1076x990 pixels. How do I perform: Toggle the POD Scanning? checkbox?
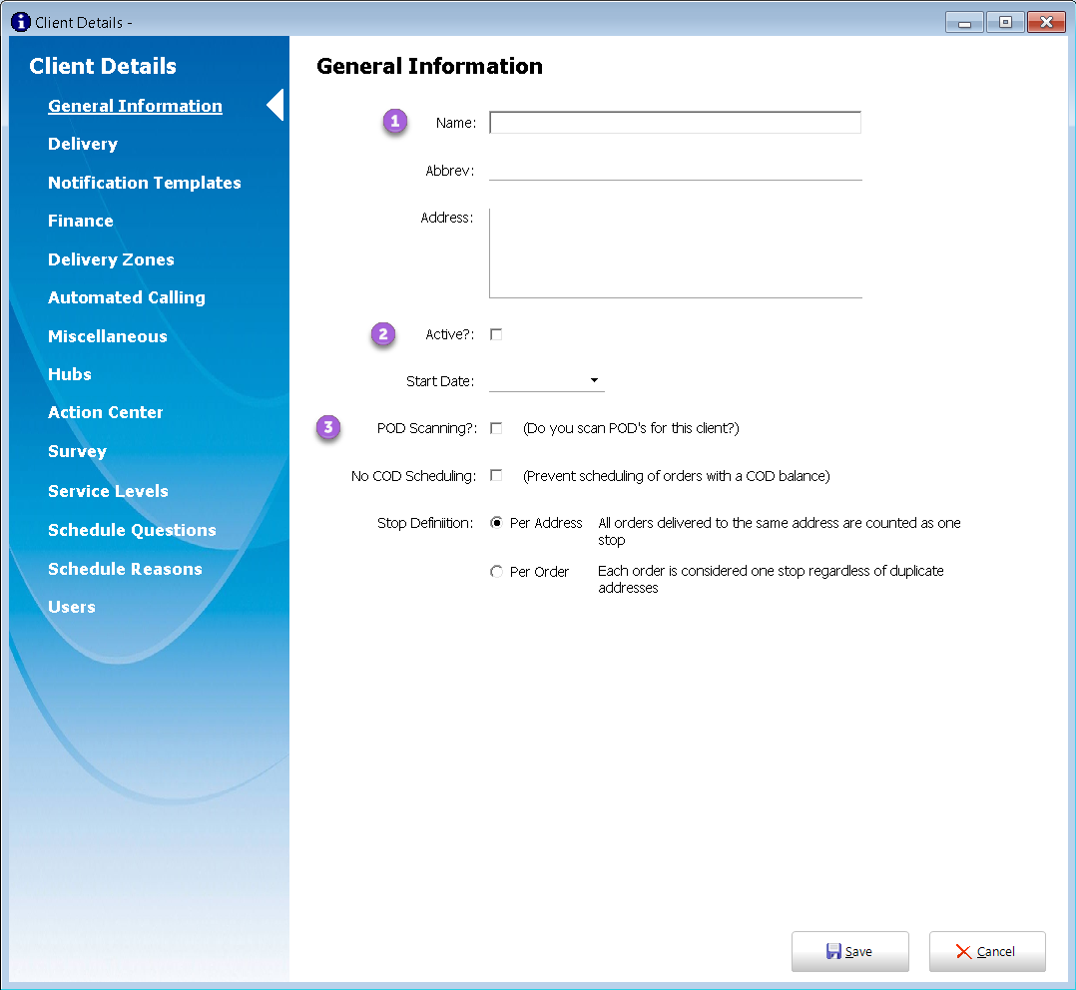(496, 428)
